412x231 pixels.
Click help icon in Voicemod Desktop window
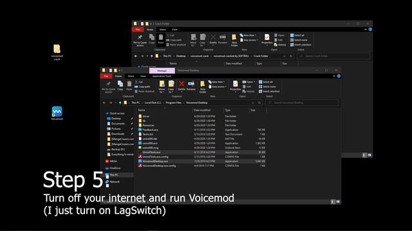click(339, 76)
